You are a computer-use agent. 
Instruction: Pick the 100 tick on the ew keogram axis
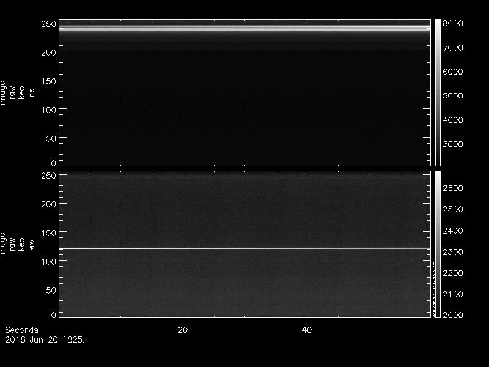click(x=49, y=262)
